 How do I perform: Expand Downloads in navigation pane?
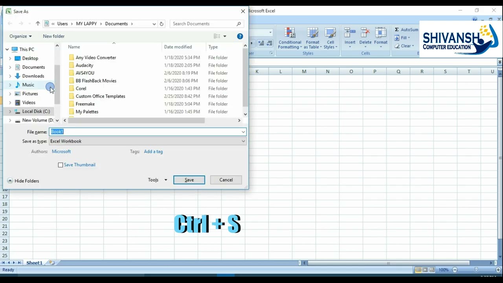click(x=10, y=76)
